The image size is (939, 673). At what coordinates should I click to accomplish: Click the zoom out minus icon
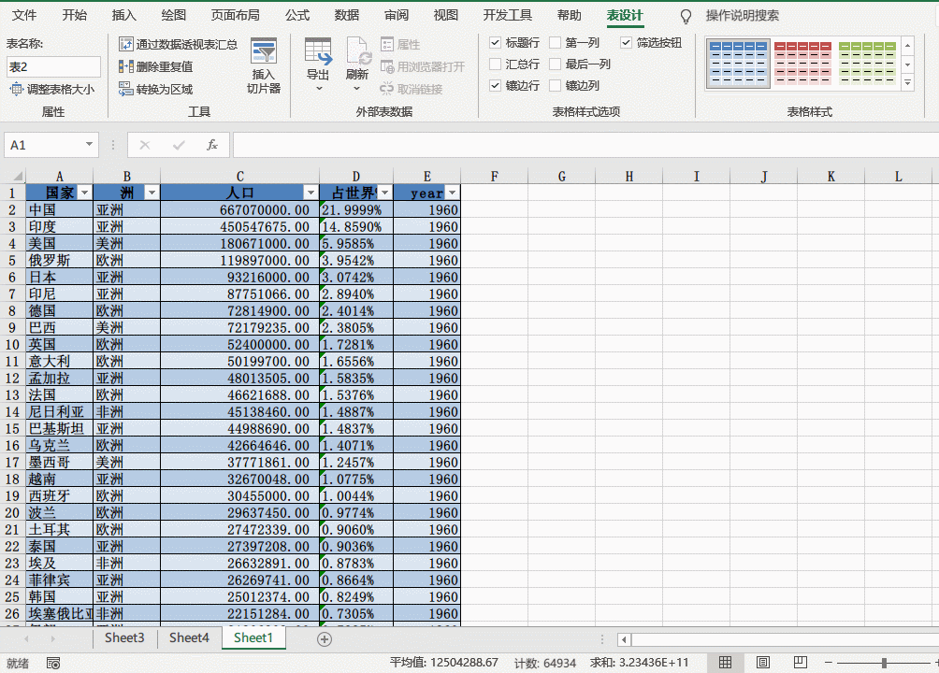tap(829, 662)
